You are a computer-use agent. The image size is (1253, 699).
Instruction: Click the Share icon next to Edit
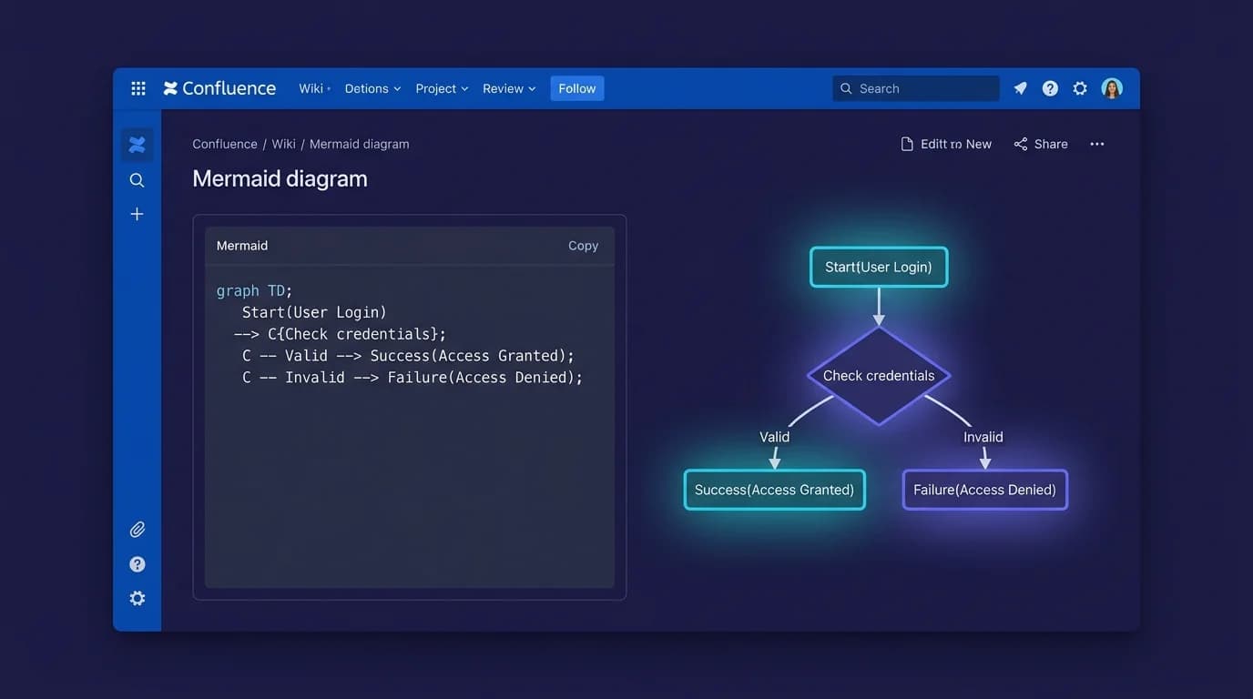[x=1040, y=143]
